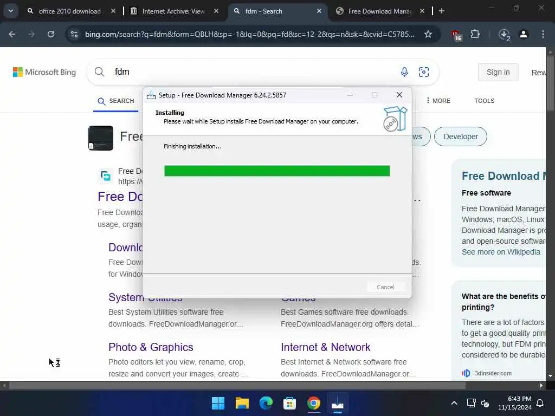Viewport: 555px width, 416px height.
Task: Open the Extensions puzzle icon
Action: (x=475, y=34)
